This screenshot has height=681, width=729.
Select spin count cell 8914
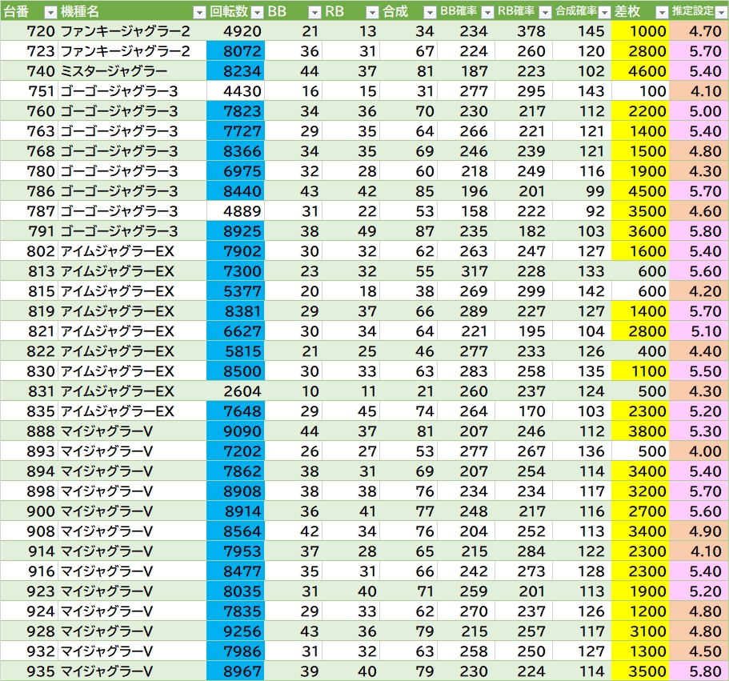(x=236, y=511)
